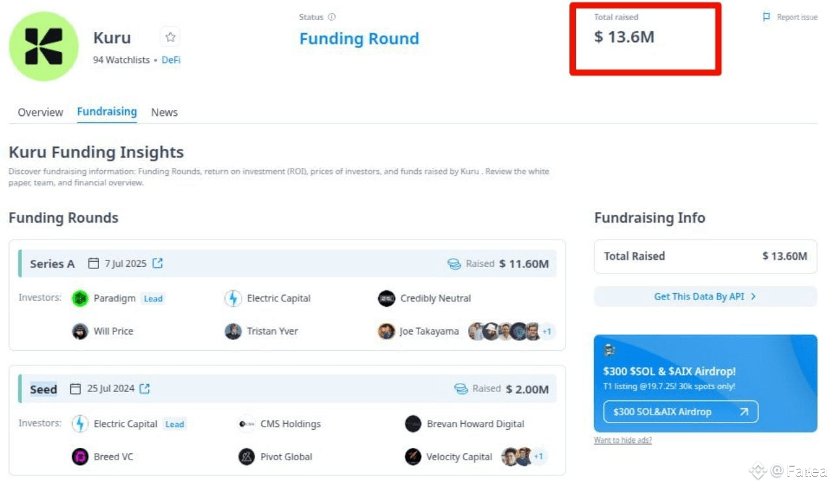This screenshot has height=487, width=833.
Task: Select the Fundraising tab
Action: [x=107, y=111]
